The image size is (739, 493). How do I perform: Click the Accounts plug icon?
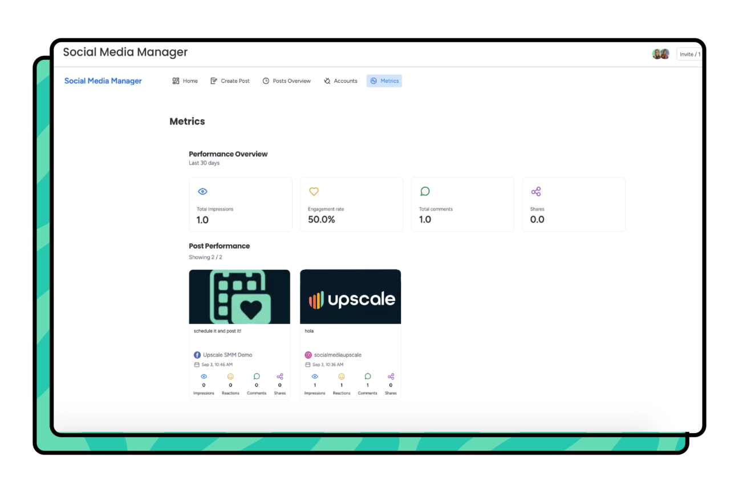click(x=327, y=81)
